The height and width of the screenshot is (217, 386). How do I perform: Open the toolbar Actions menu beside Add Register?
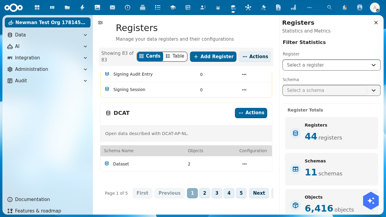click(255, 57)
